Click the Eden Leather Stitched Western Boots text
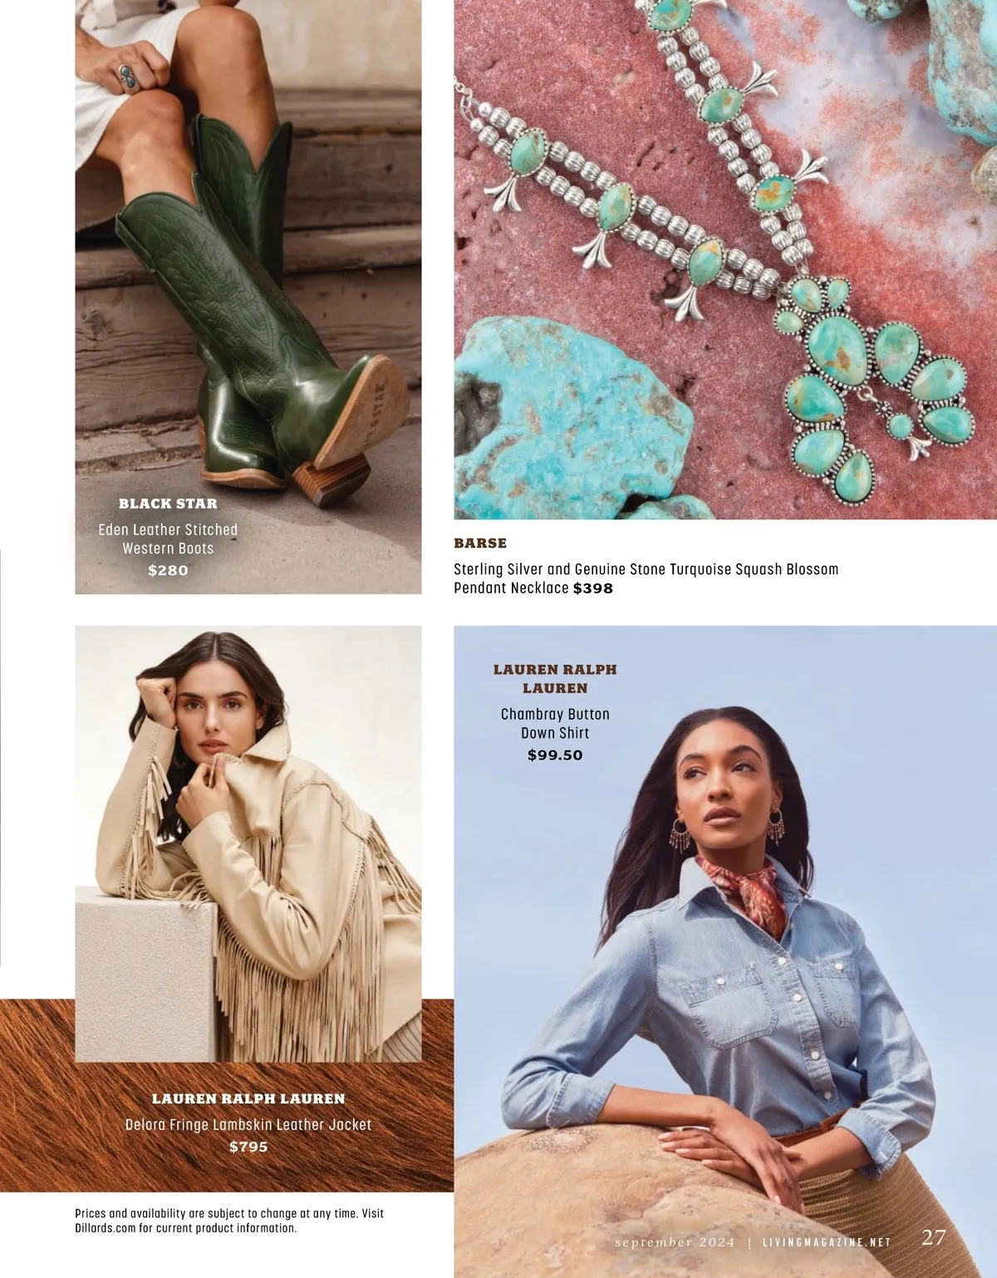 click(x=168, y=538)
